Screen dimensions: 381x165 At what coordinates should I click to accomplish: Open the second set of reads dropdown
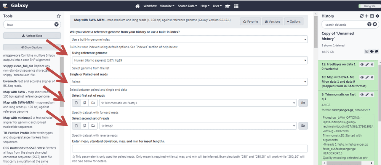[198, 126]
